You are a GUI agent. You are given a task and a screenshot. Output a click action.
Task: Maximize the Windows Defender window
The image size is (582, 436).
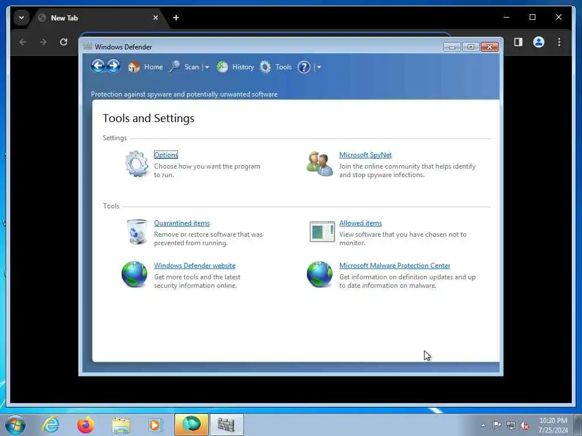click(x=471, y=47)
